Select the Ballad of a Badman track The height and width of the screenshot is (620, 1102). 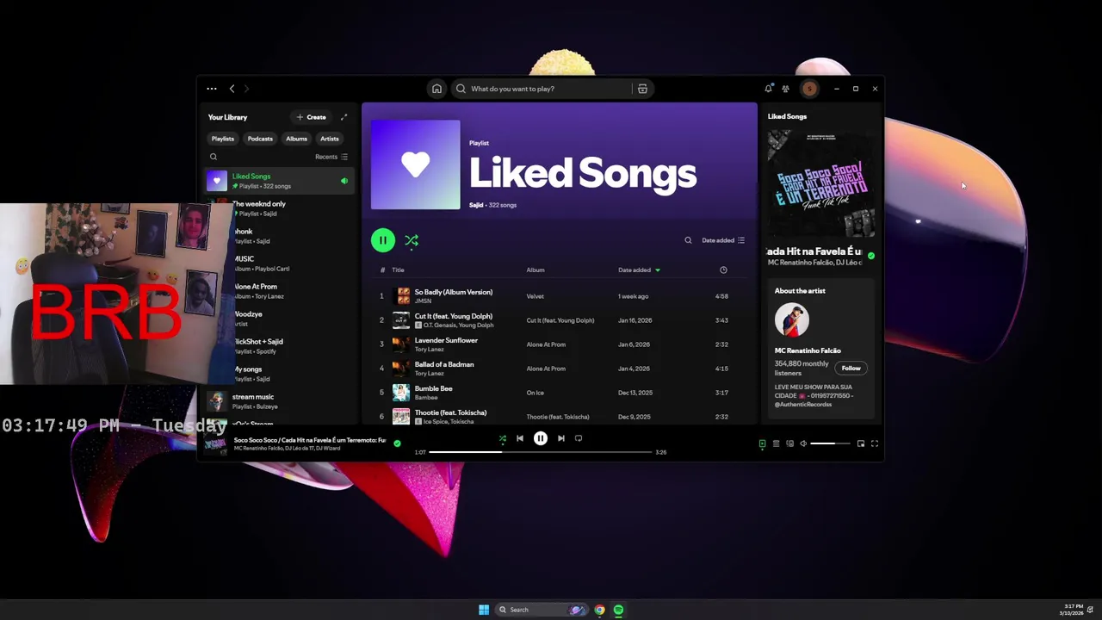coord(560,369)
